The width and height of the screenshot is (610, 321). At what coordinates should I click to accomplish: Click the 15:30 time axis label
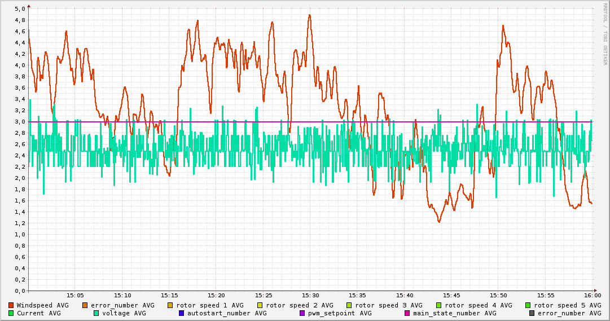[310, 295]
